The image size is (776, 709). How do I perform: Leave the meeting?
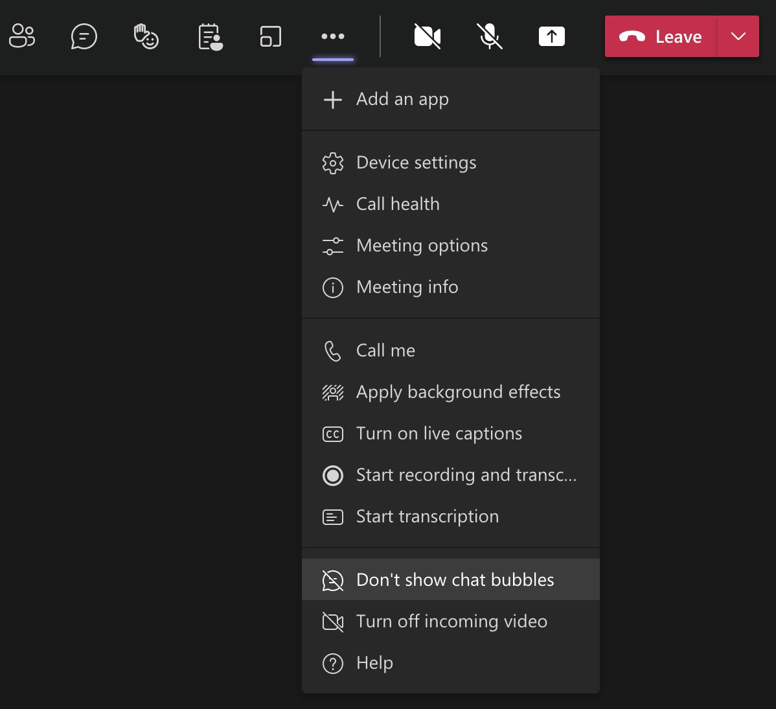click(x=661, y=36)
